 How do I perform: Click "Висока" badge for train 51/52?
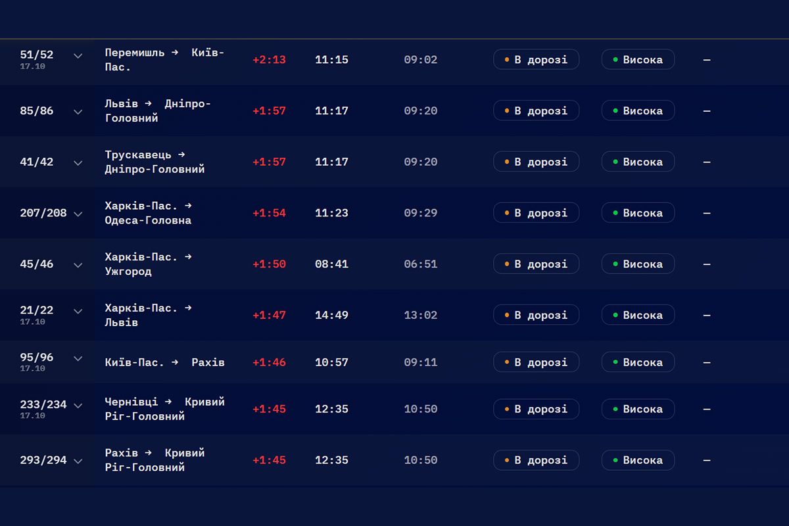pos(638,59)
